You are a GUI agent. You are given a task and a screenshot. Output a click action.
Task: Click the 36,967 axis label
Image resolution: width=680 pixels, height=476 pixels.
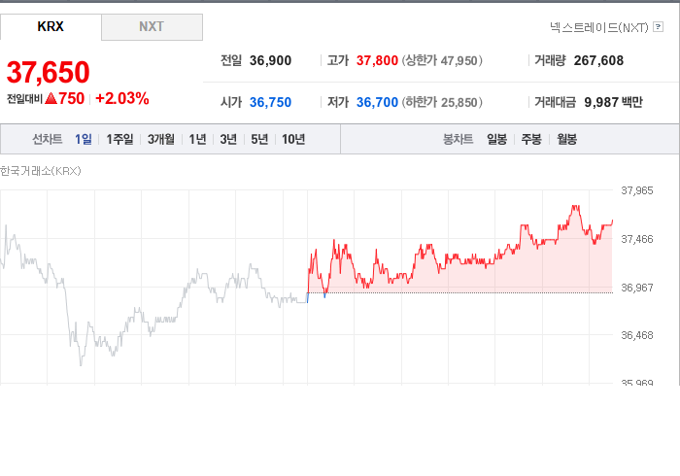click(x=637, y=288)
